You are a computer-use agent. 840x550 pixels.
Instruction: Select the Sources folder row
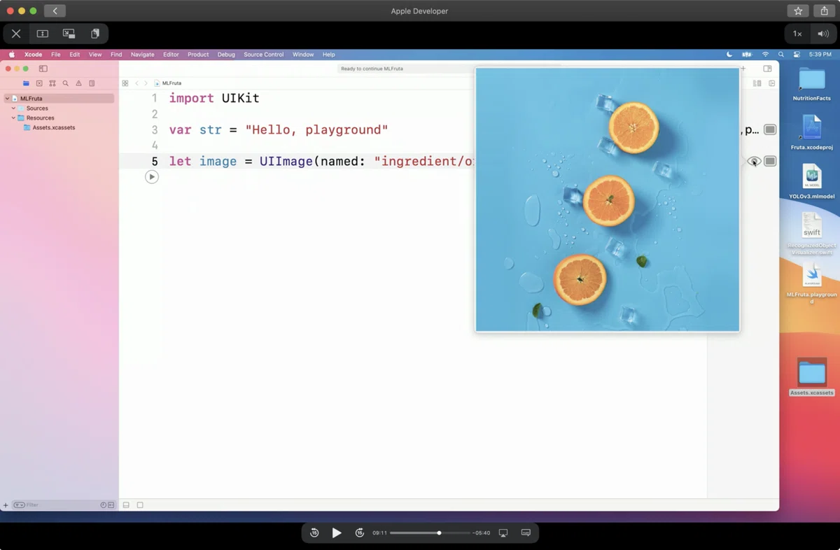59,108
